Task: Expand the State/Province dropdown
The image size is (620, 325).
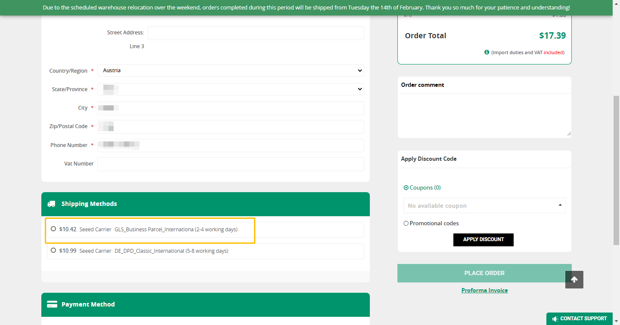Action: click(x=230, y=89)
